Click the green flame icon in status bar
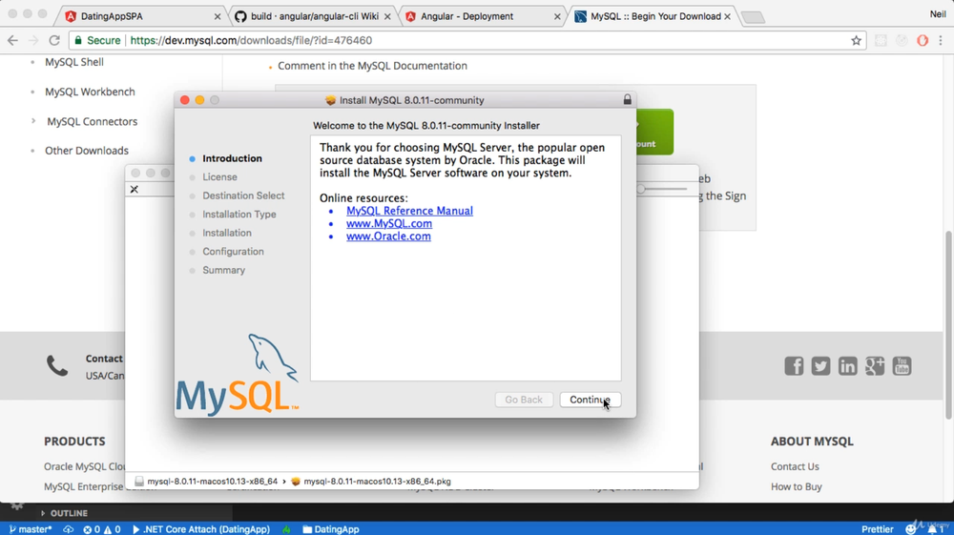This screenshot has width=954, height=535. (286, 529)
